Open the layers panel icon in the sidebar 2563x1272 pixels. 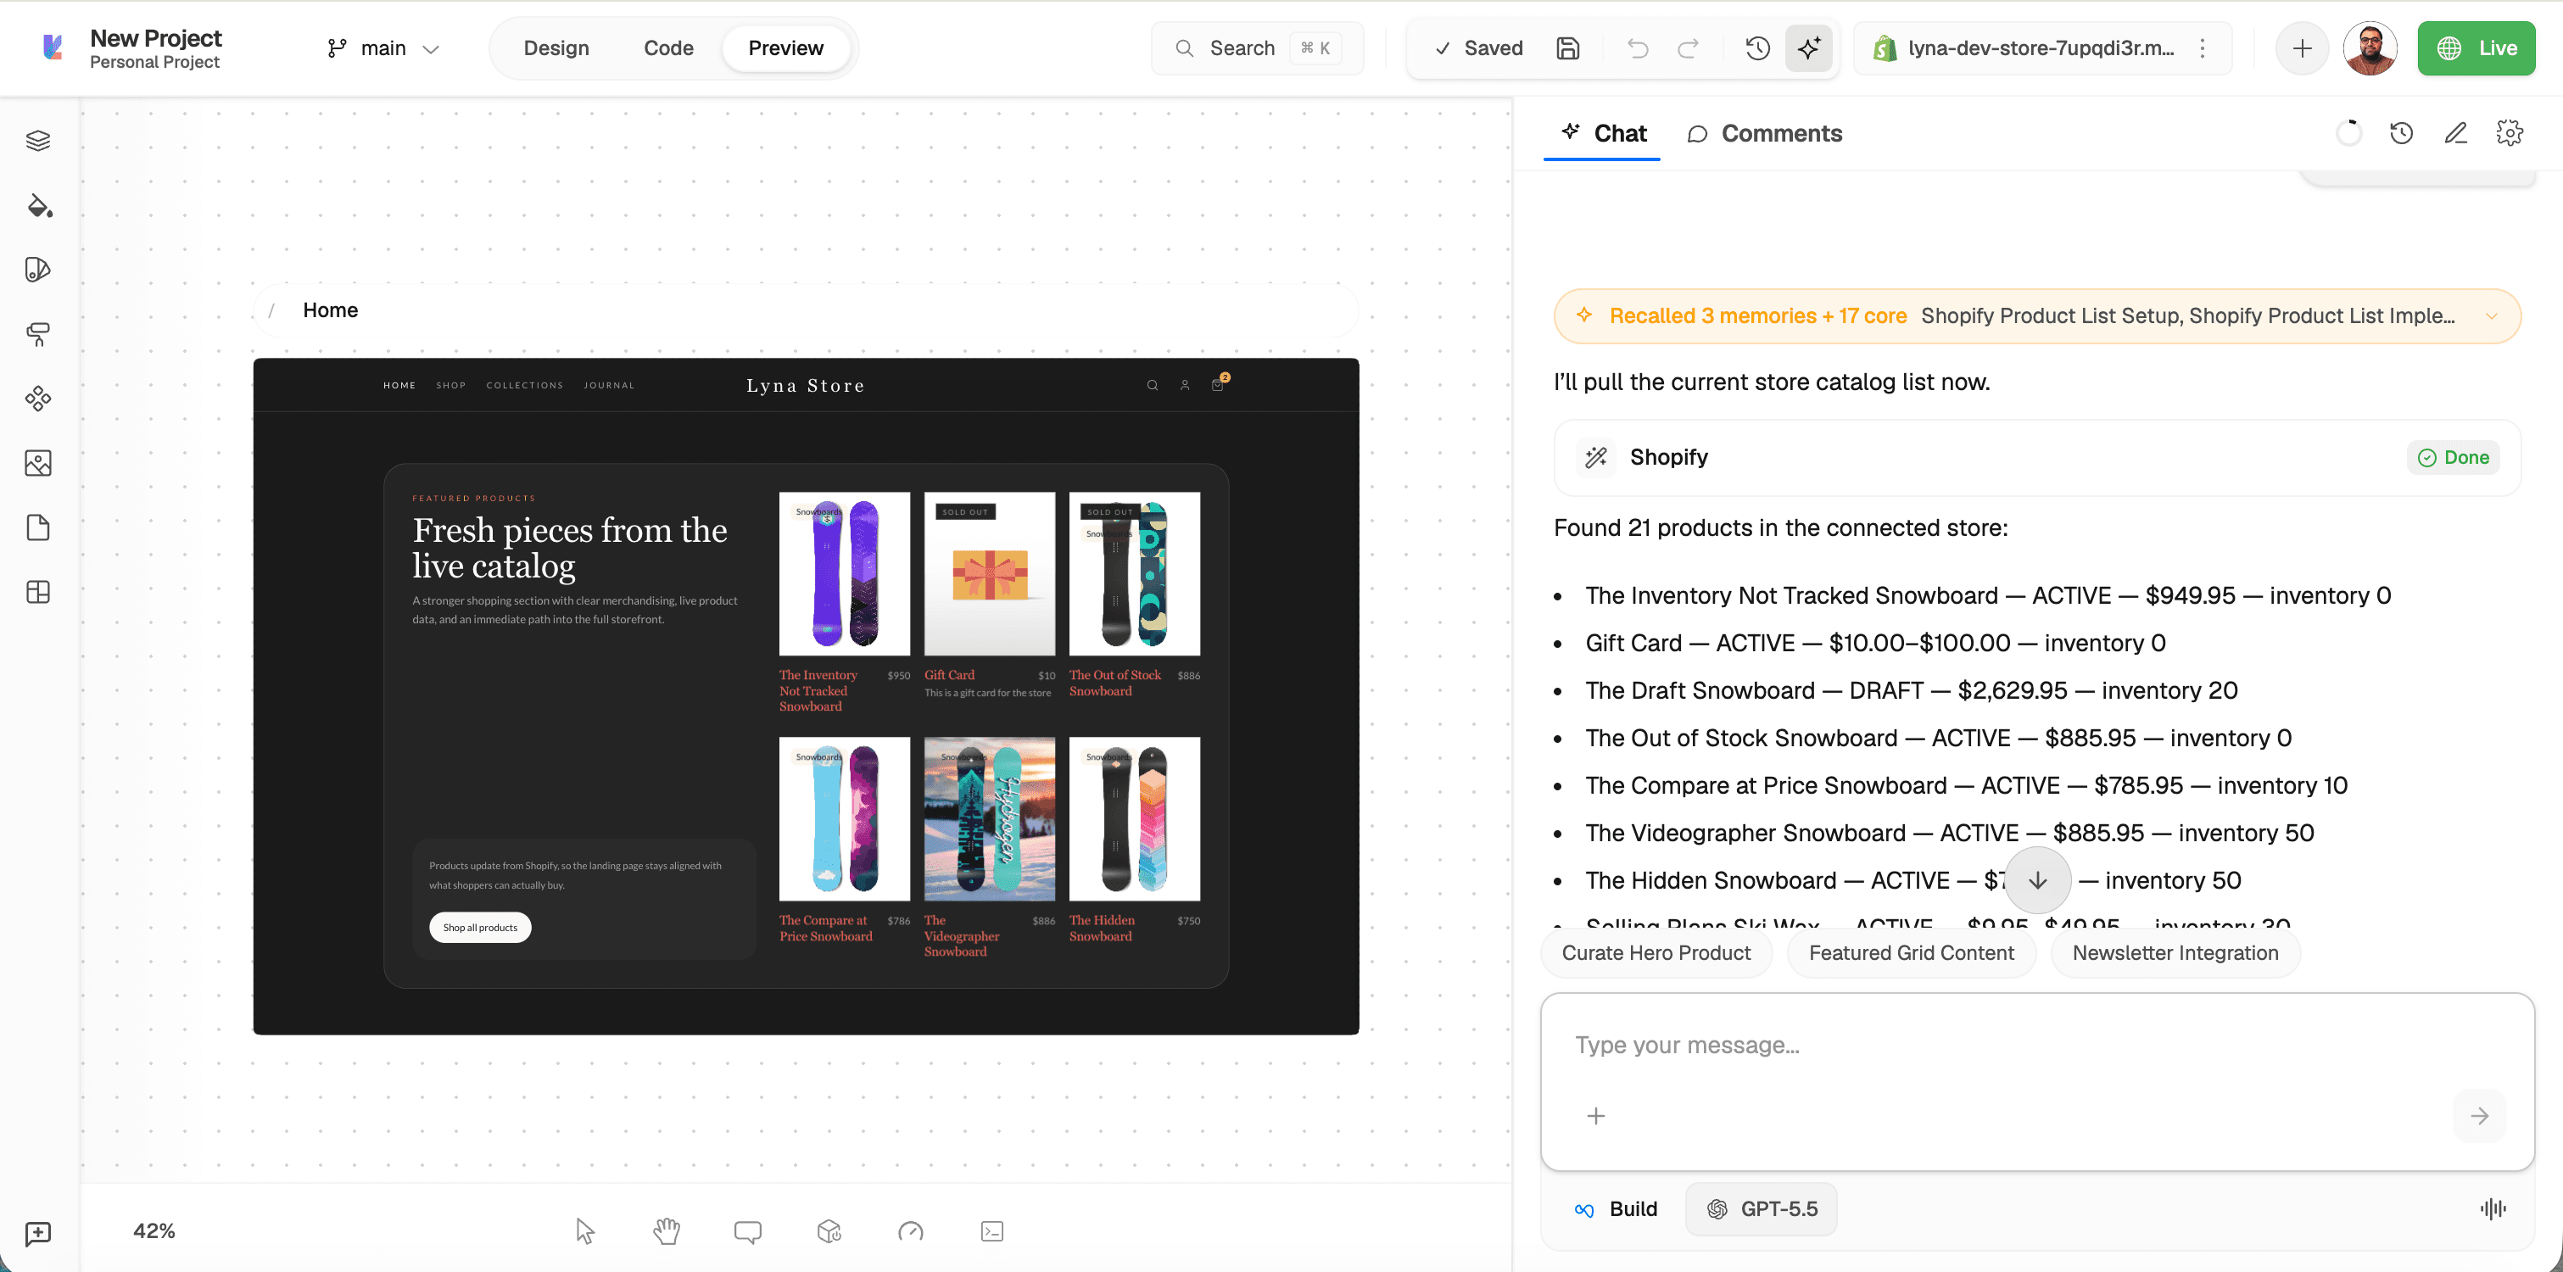[38, 140]
